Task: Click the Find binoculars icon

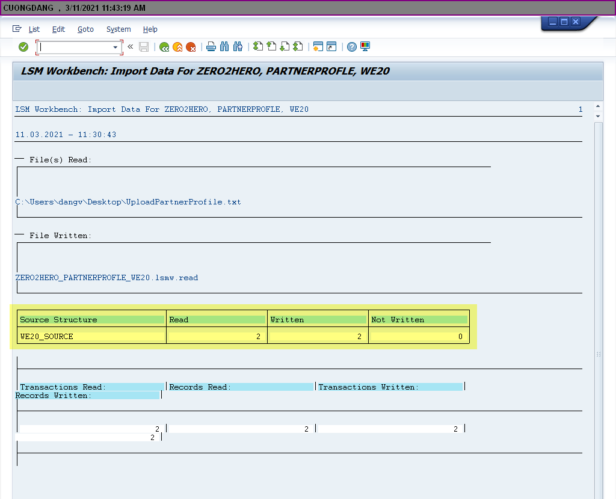Action: coord(224,47)
